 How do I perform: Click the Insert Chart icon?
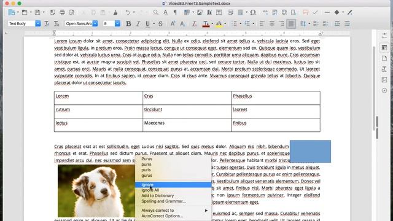click(209, 12)
